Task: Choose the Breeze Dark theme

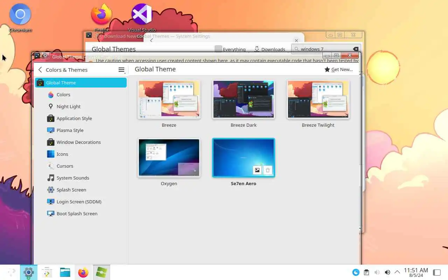Action: pyautogui.click(x=244, y=99)
